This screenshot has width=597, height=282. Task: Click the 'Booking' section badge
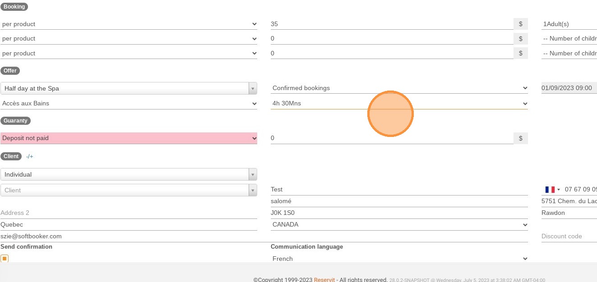coord(14,7)
